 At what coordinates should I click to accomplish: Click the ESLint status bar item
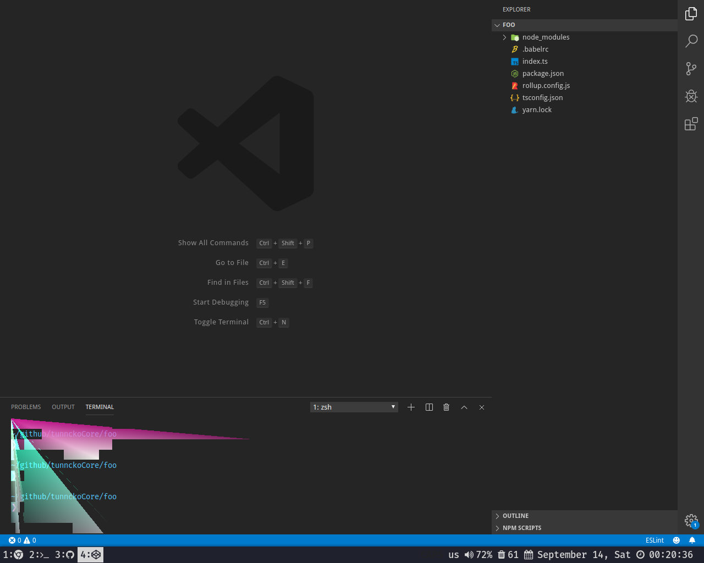(x=654, y=540)
